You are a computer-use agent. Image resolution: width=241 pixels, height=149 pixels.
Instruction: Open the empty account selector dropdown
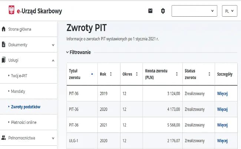click(194, 11)
